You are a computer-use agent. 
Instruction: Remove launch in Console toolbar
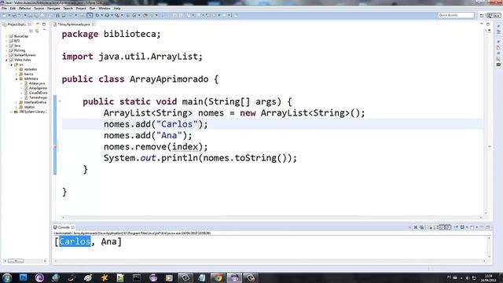pyautogui.click(x=416, y=227)
